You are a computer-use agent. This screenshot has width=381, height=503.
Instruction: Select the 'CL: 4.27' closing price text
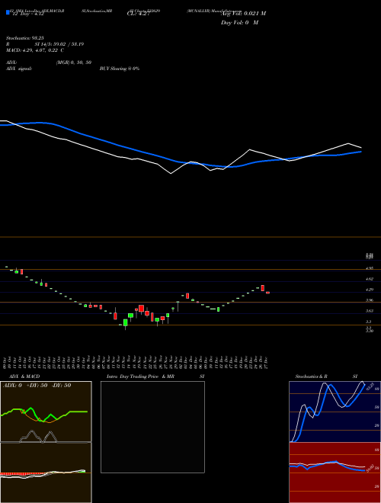click(138, 14)
